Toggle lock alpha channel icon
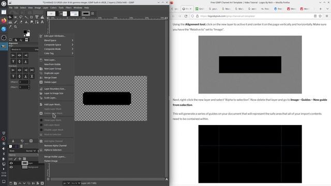331x186 pixels. coord(24,159)
